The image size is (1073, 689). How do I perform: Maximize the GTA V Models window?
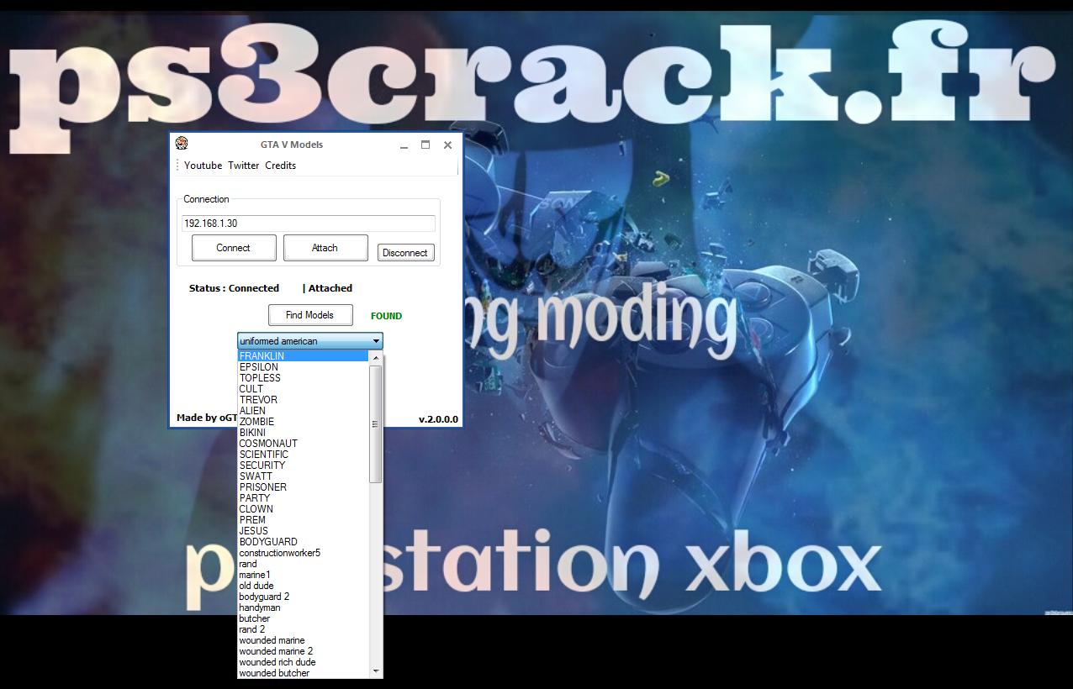[x=425, y=145]
